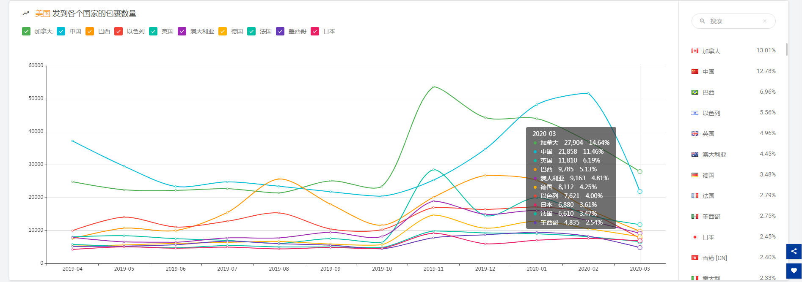Click the Germany flag icon in list

(695, 175)
